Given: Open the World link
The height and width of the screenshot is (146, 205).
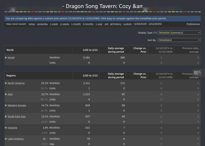Looking at the screenshot, I should (11, 58).
